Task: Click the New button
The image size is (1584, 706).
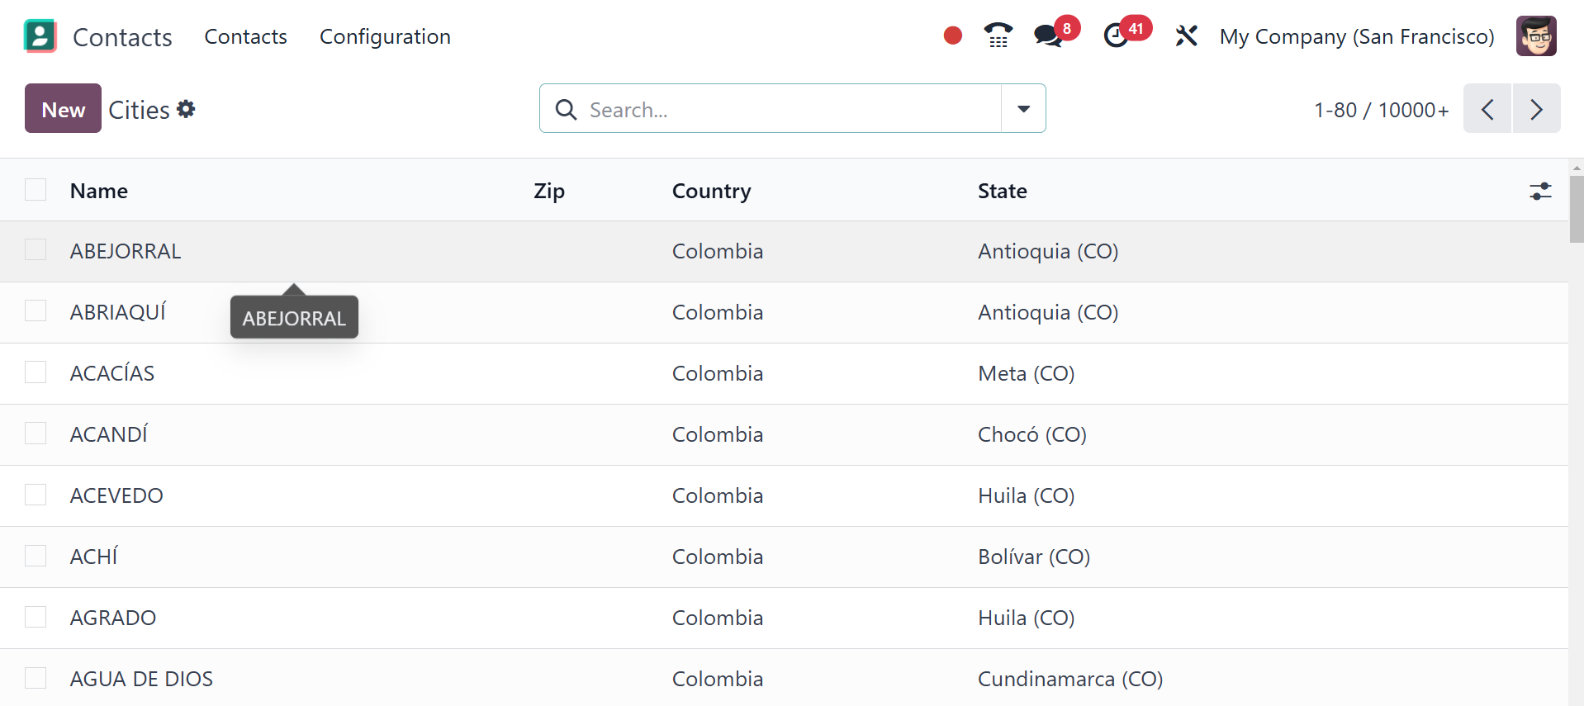Action: pyautogui.click(x=63, y=109)
